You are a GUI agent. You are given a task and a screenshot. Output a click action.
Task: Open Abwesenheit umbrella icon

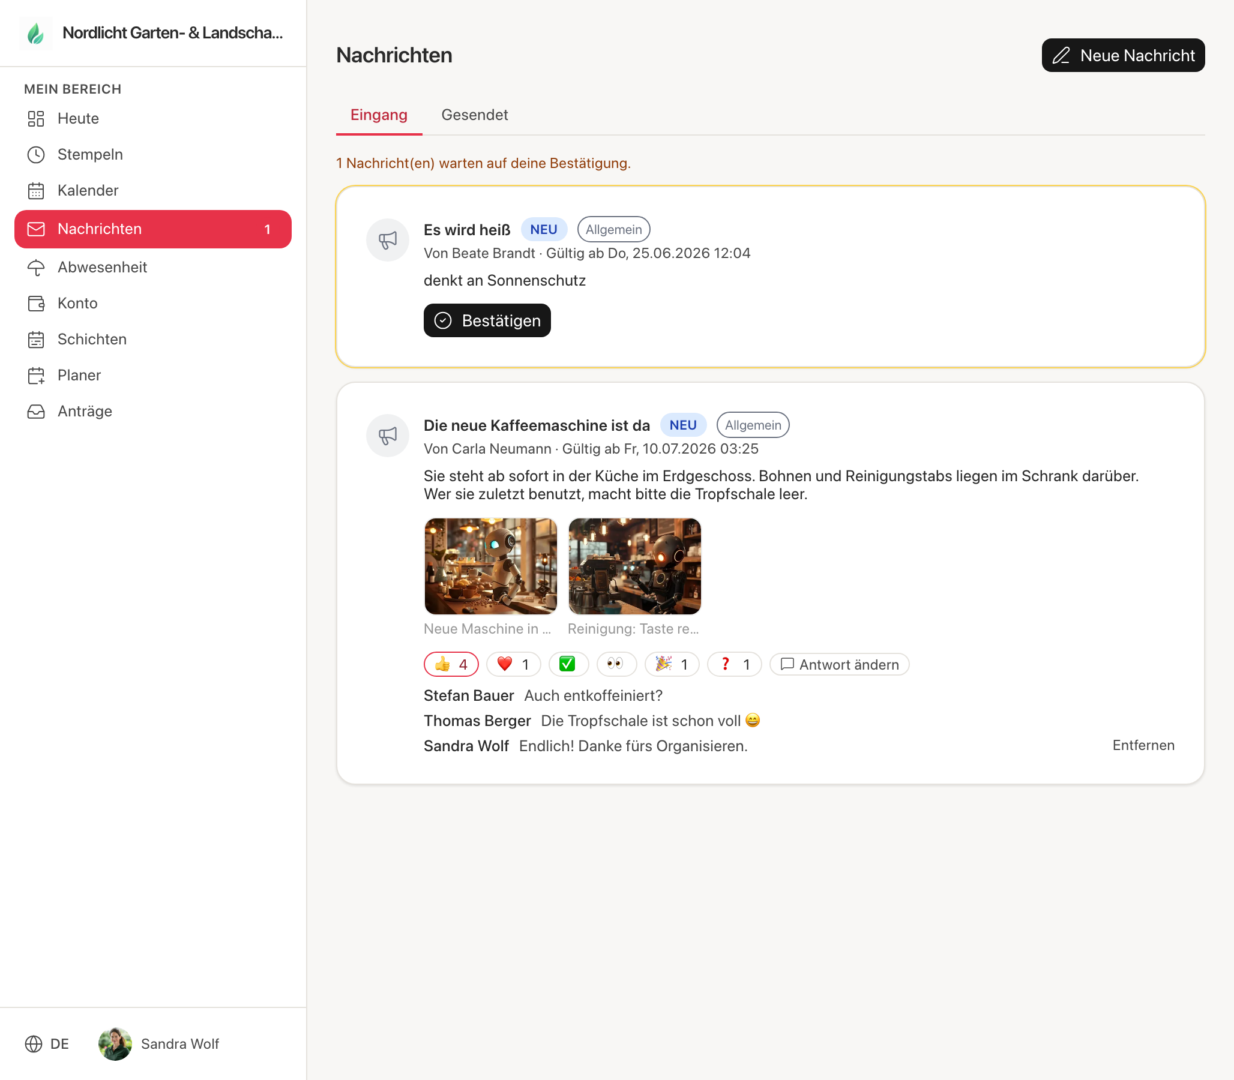pos(36,268)
